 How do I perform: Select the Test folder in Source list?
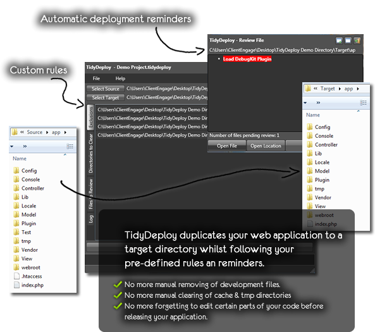click(x=26, y=232)
